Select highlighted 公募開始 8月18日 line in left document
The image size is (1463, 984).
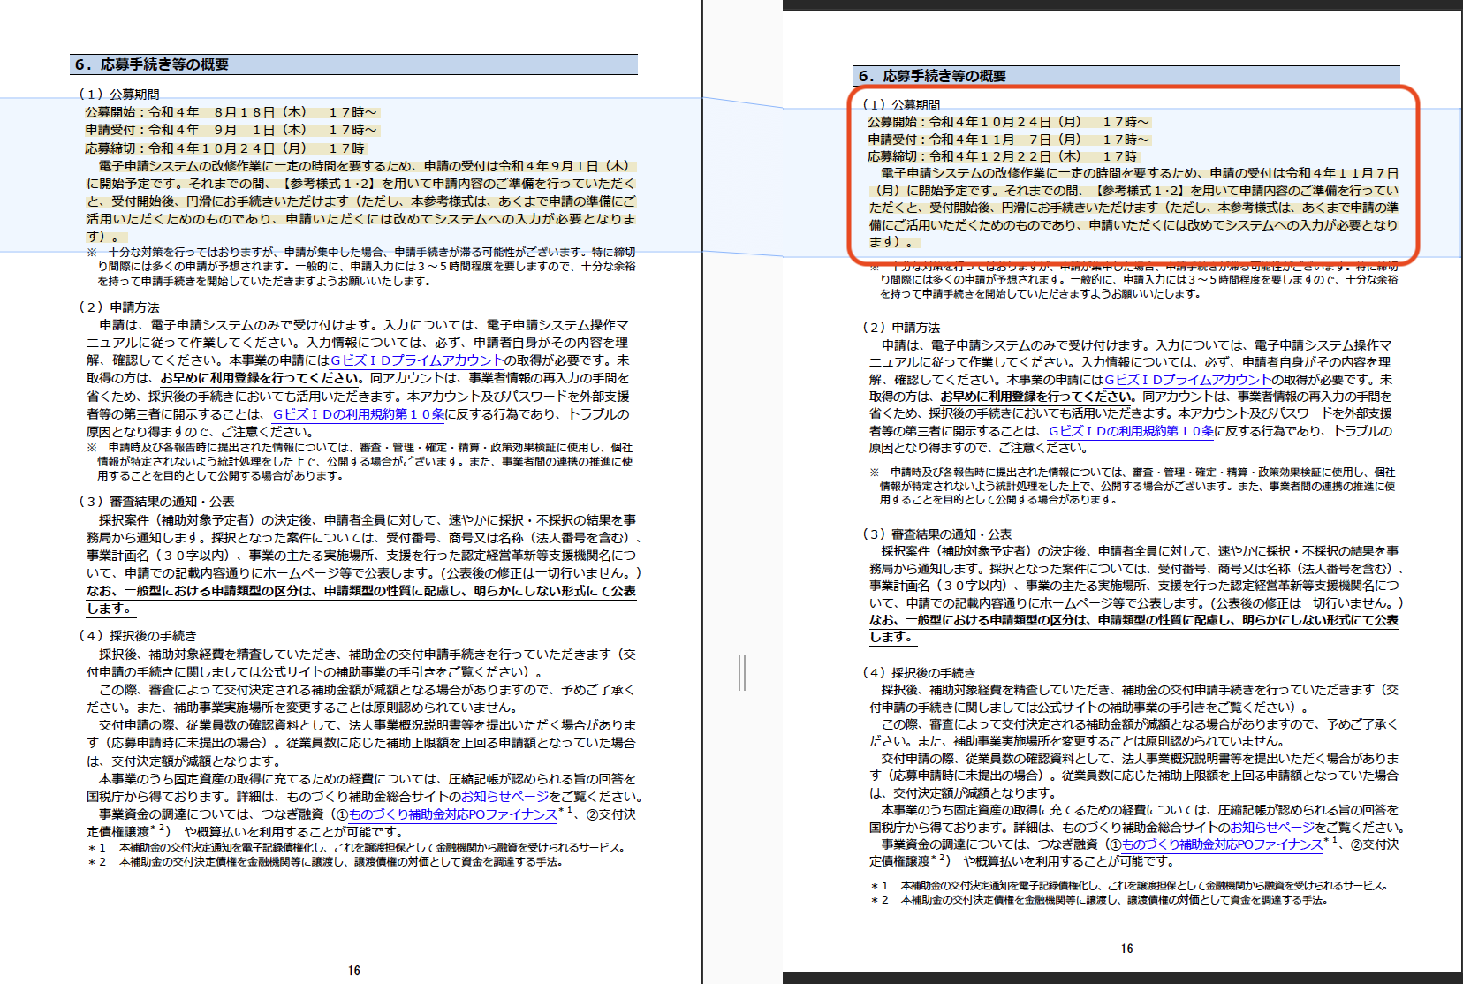(231, 112)
